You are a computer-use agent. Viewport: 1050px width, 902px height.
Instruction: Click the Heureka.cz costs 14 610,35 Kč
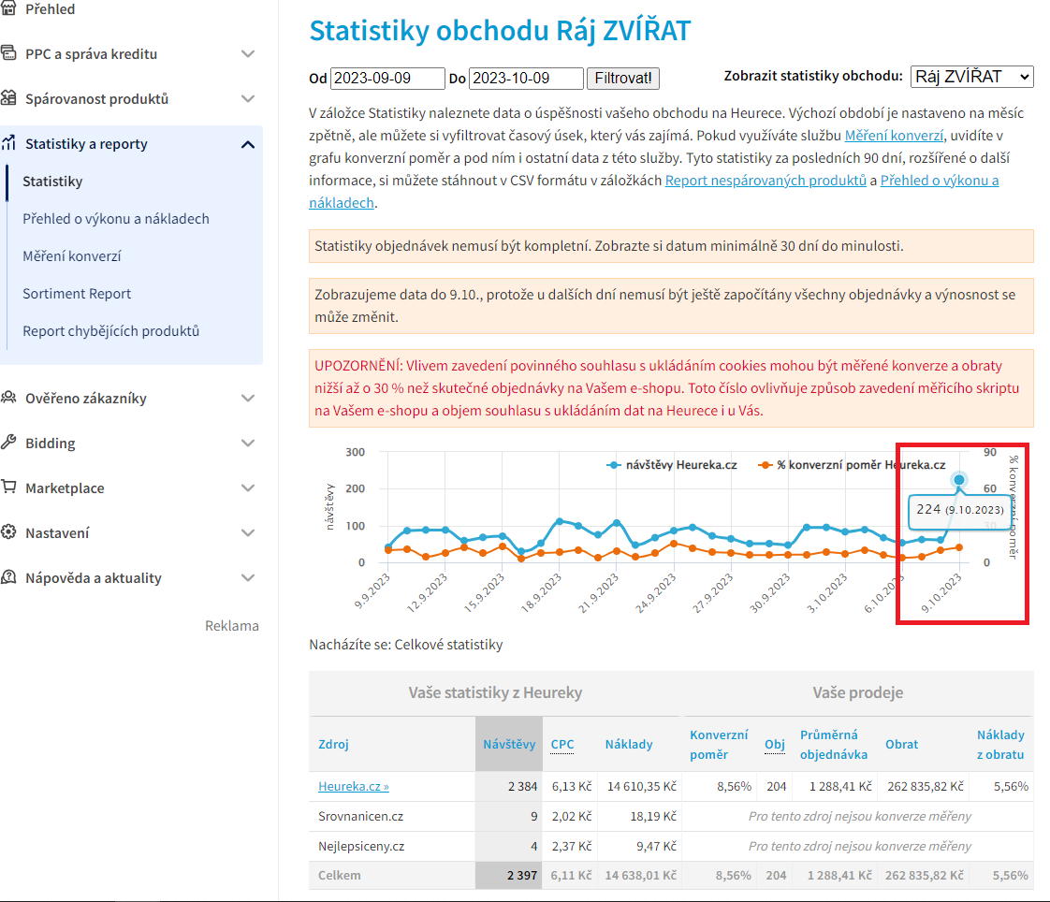[x=642, y=786]
